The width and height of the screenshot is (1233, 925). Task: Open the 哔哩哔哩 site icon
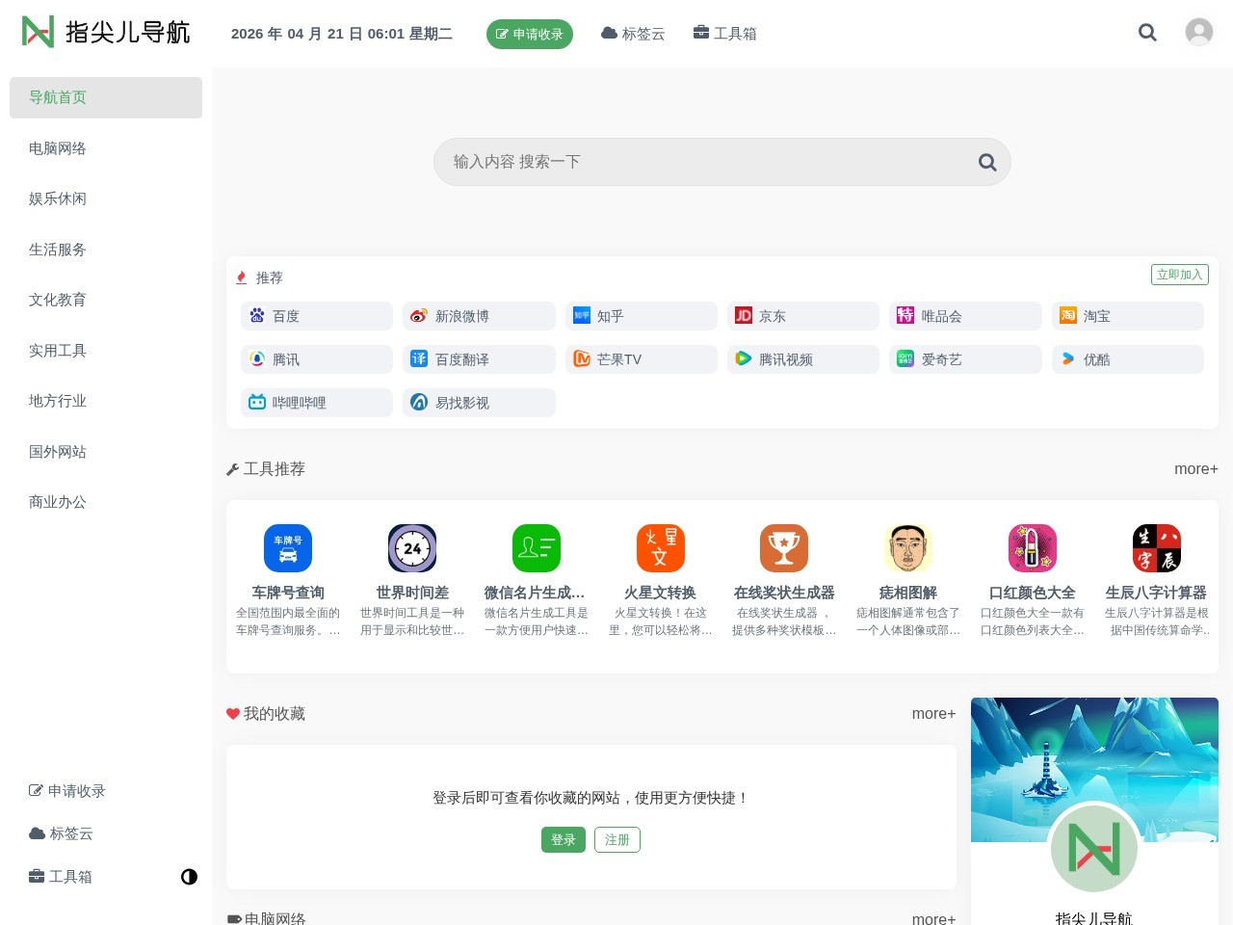(x=256, y=403)
